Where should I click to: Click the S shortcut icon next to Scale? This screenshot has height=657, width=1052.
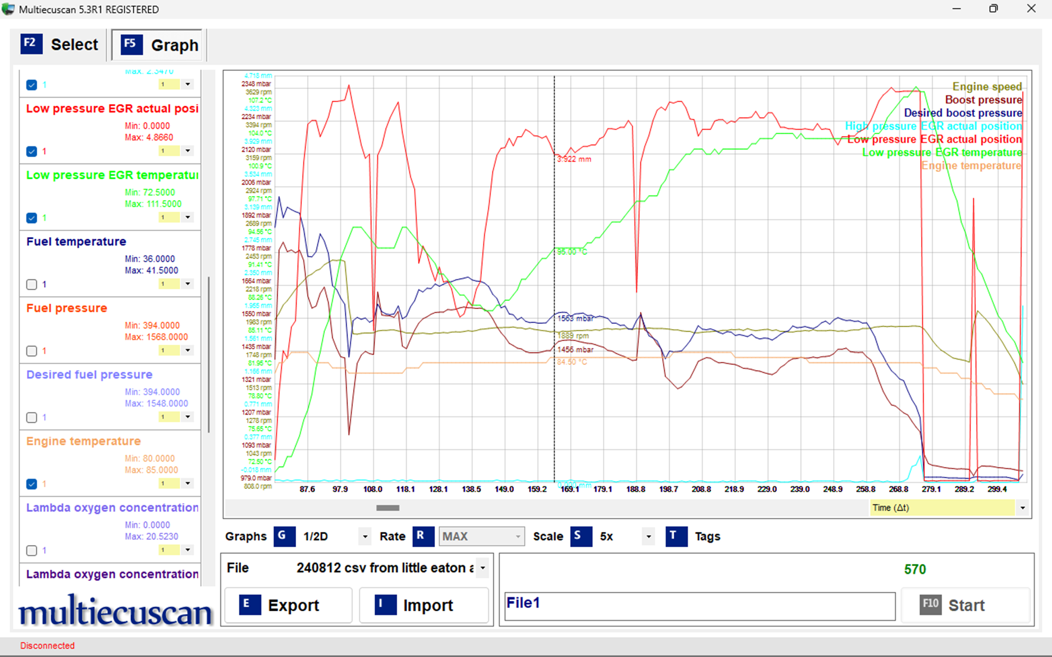click(581, 536)
